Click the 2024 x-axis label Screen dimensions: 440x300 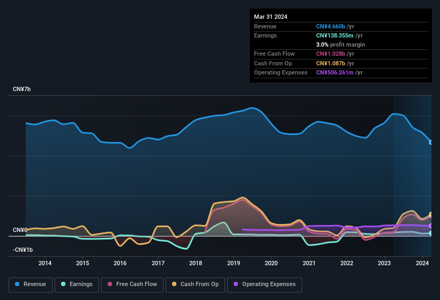coord(422,263)
